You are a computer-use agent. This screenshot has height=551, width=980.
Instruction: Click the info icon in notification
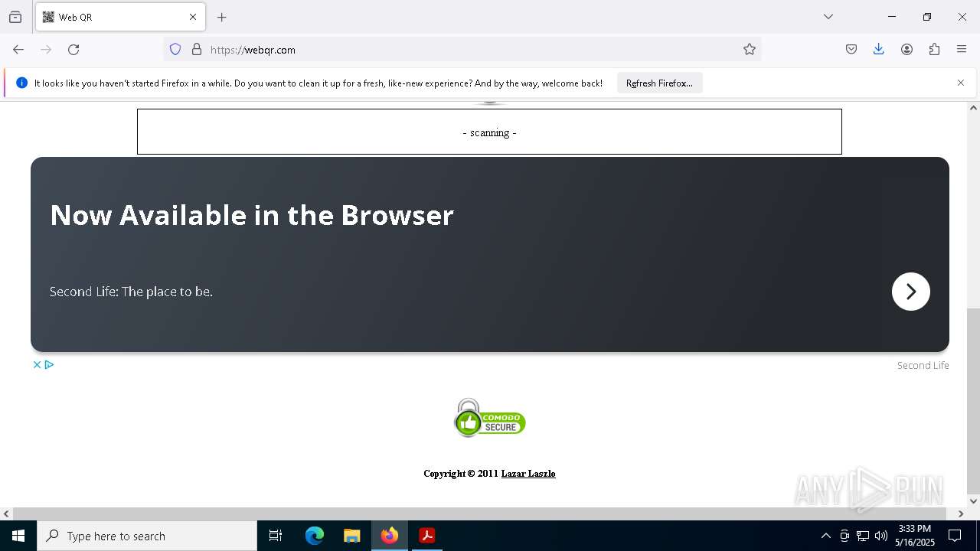[21, 83]
